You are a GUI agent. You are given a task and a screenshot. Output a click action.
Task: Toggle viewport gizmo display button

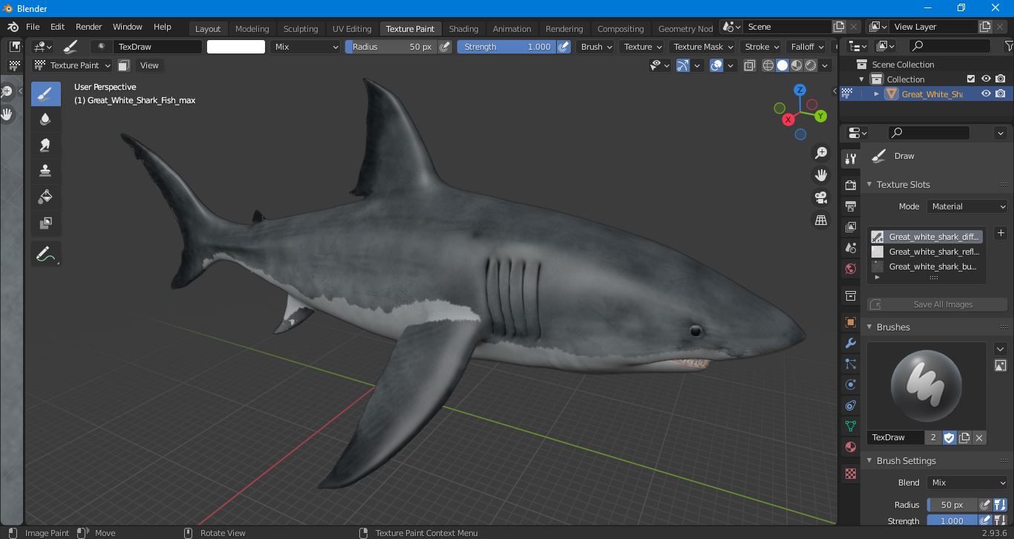(683, 65)
